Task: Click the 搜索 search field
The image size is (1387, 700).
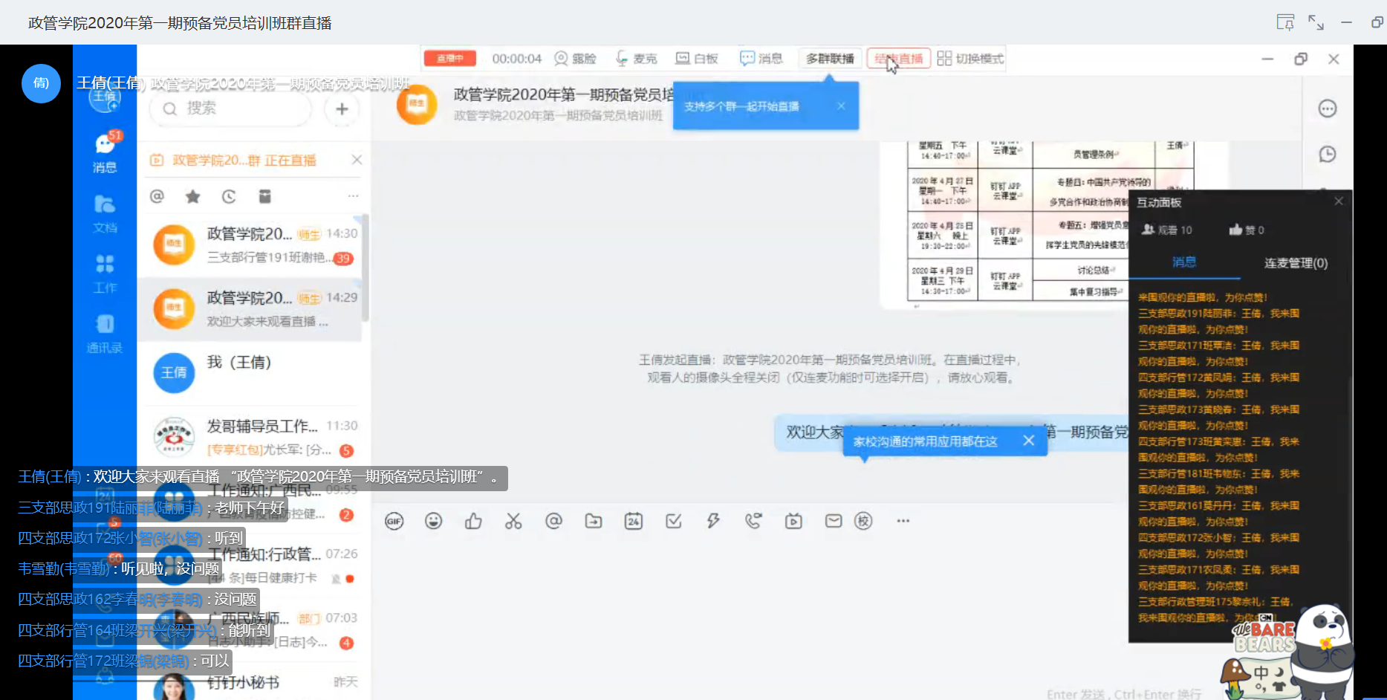Action: coord(230,109)
